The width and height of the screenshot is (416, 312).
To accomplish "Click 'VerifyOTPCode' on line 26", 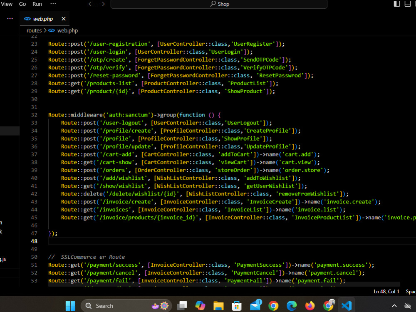I will (264, 68).
